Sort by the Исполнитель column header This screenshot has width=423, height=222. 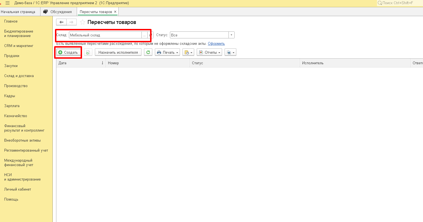355,63
